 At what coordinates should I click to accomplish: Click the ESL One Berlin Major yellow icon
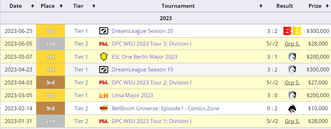[x=104, y=57]
